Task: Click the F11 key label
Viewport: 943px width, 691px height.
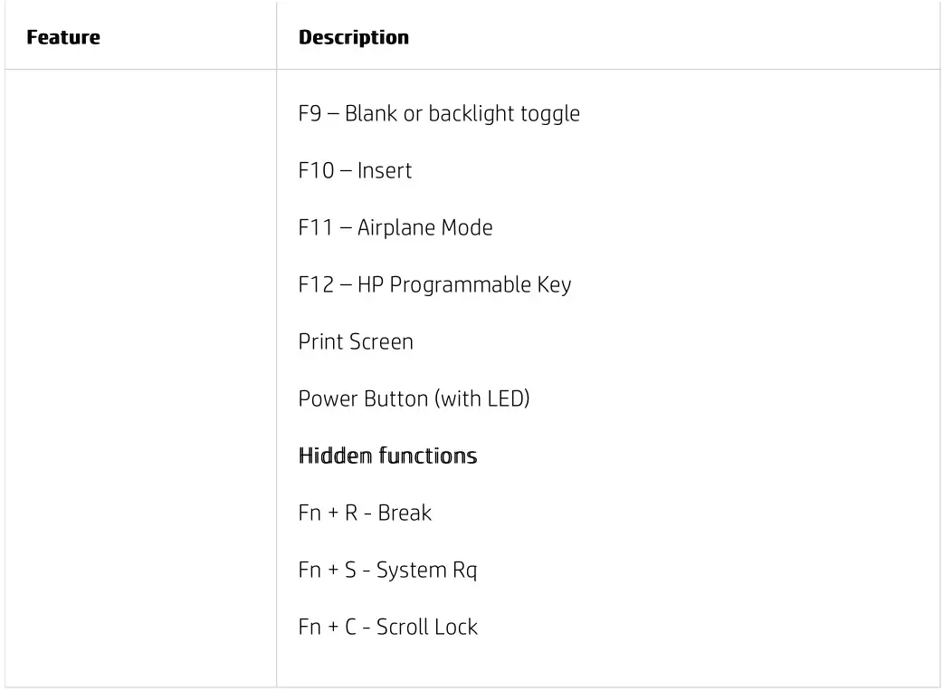Action: click(x=315, y=227)
